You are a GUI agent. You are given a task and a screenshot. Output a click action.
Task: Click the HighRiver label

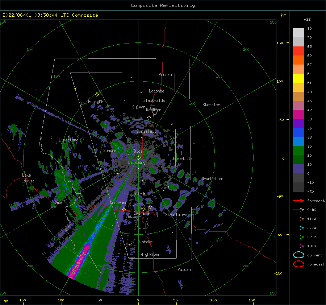[x=150, y=255]
